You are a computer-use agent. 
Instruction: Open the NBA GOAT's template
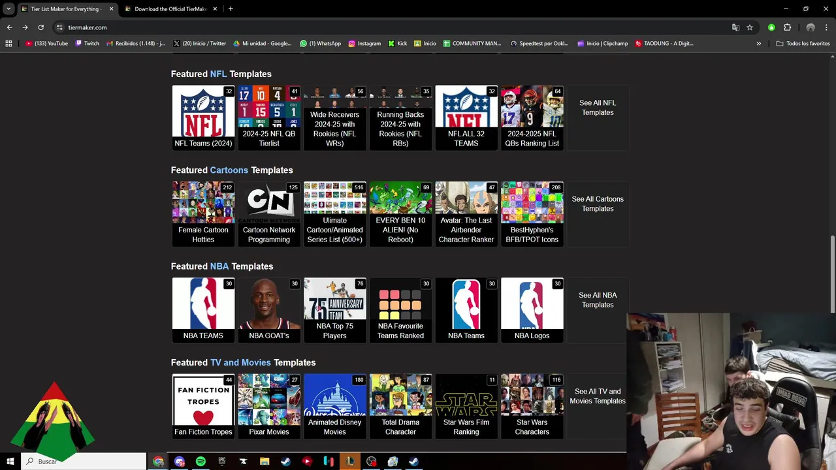(269, 310)
